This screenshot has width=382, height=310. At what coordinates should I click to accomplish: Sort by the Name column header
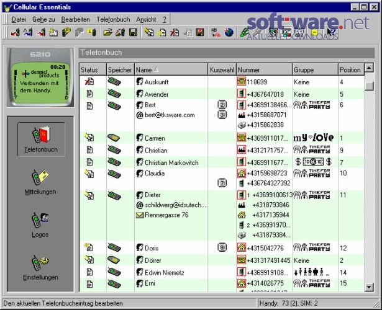point(171,70)
